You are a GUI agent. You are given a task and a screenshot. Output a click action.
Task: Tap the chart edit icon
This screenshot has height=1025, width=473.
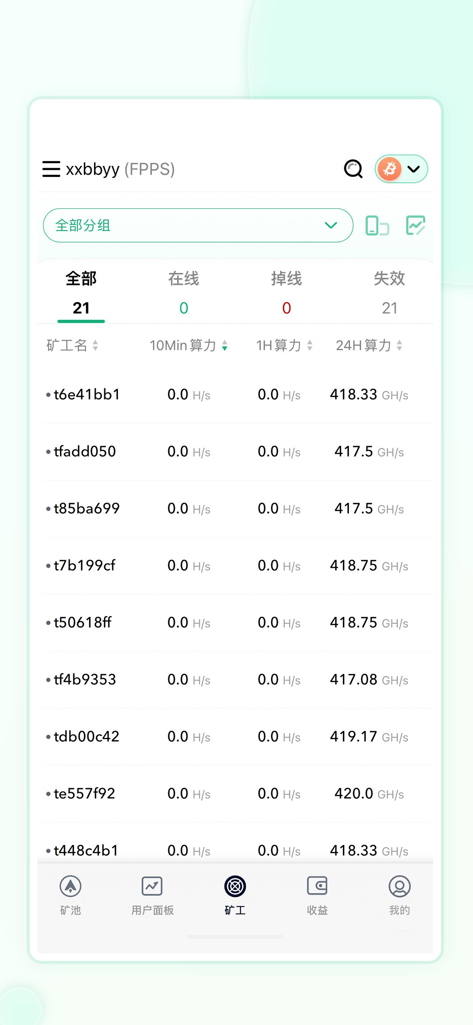pos(416,225)
